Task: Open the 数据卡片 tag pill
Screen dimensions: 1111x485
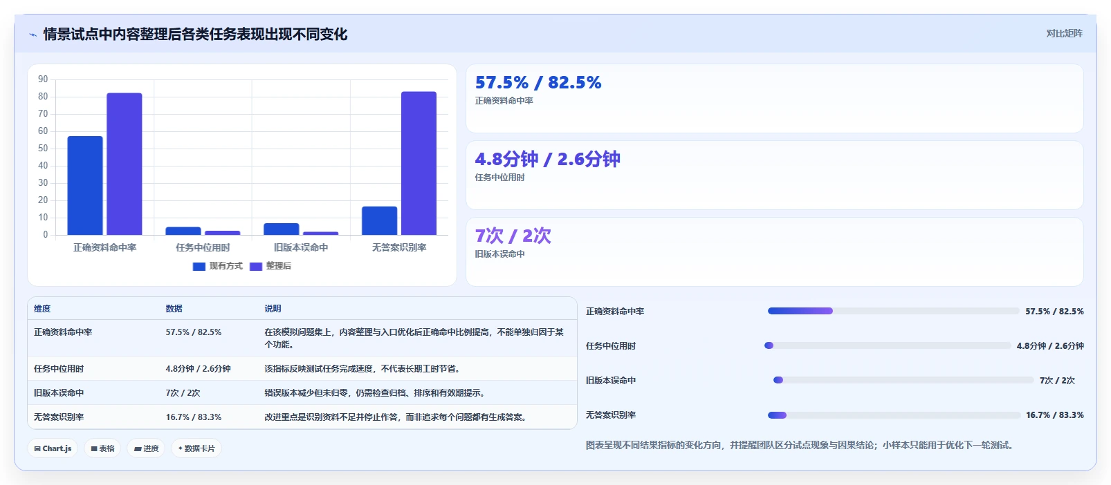Action: (196, 448)
